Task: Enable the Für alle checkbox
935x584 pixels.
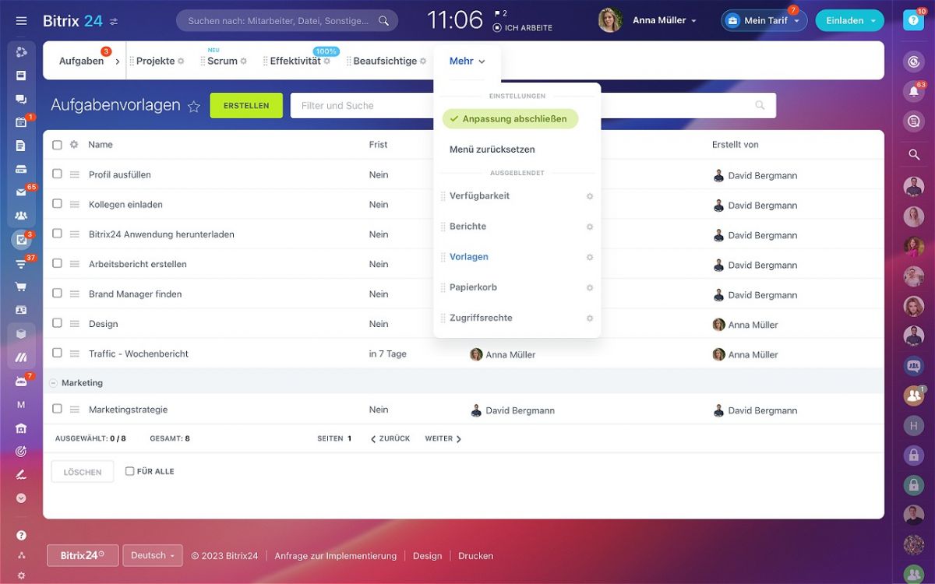Action: [x=130, y=471]
